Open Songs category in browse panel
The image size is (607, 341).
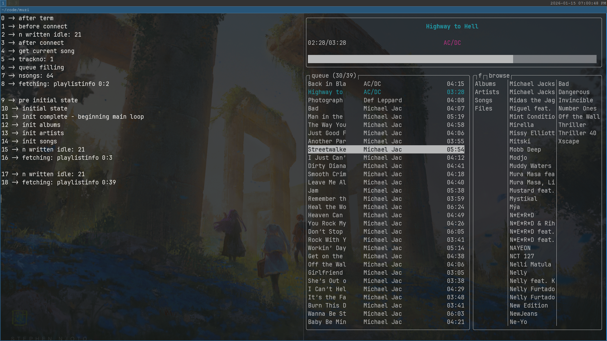[x=483, y=100]
